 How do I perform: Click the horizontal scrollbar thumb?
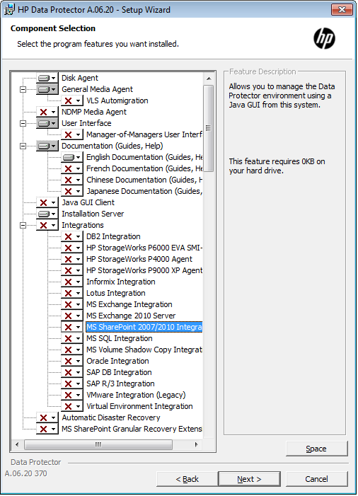pos(98,444)
